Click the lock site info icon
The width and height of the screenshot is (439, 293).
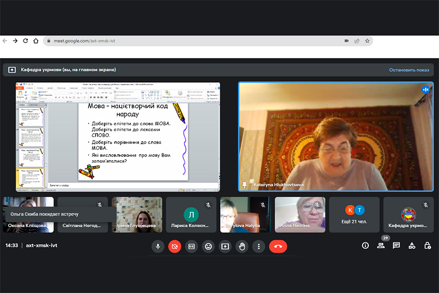[49, 41]
